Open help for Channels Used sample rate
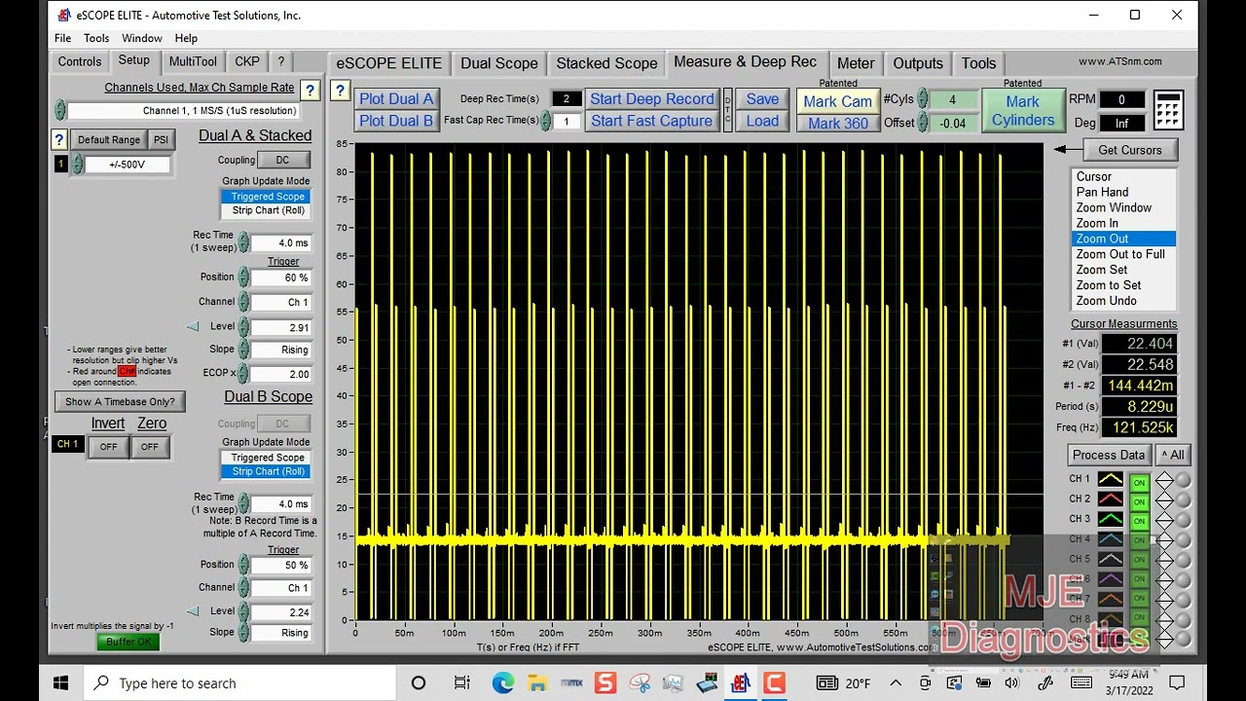Viewport: 1246px width, 701px height. click(310, 91)
